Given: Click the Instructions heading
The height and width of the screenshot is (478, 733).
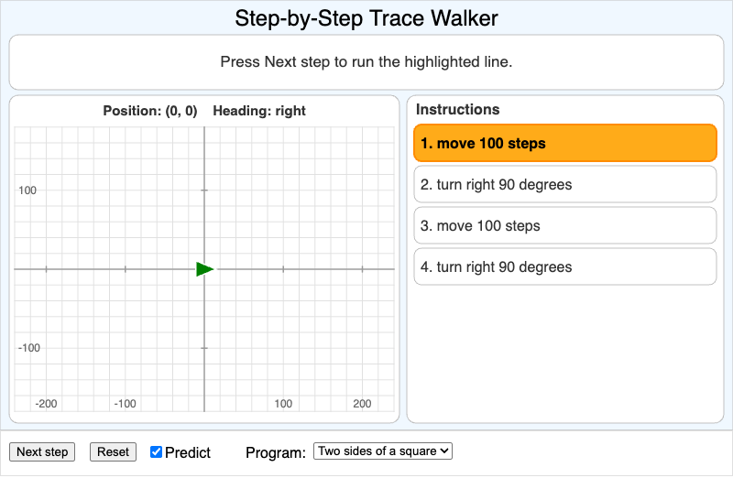Looking at the screenshot, I should coord(457,109).
